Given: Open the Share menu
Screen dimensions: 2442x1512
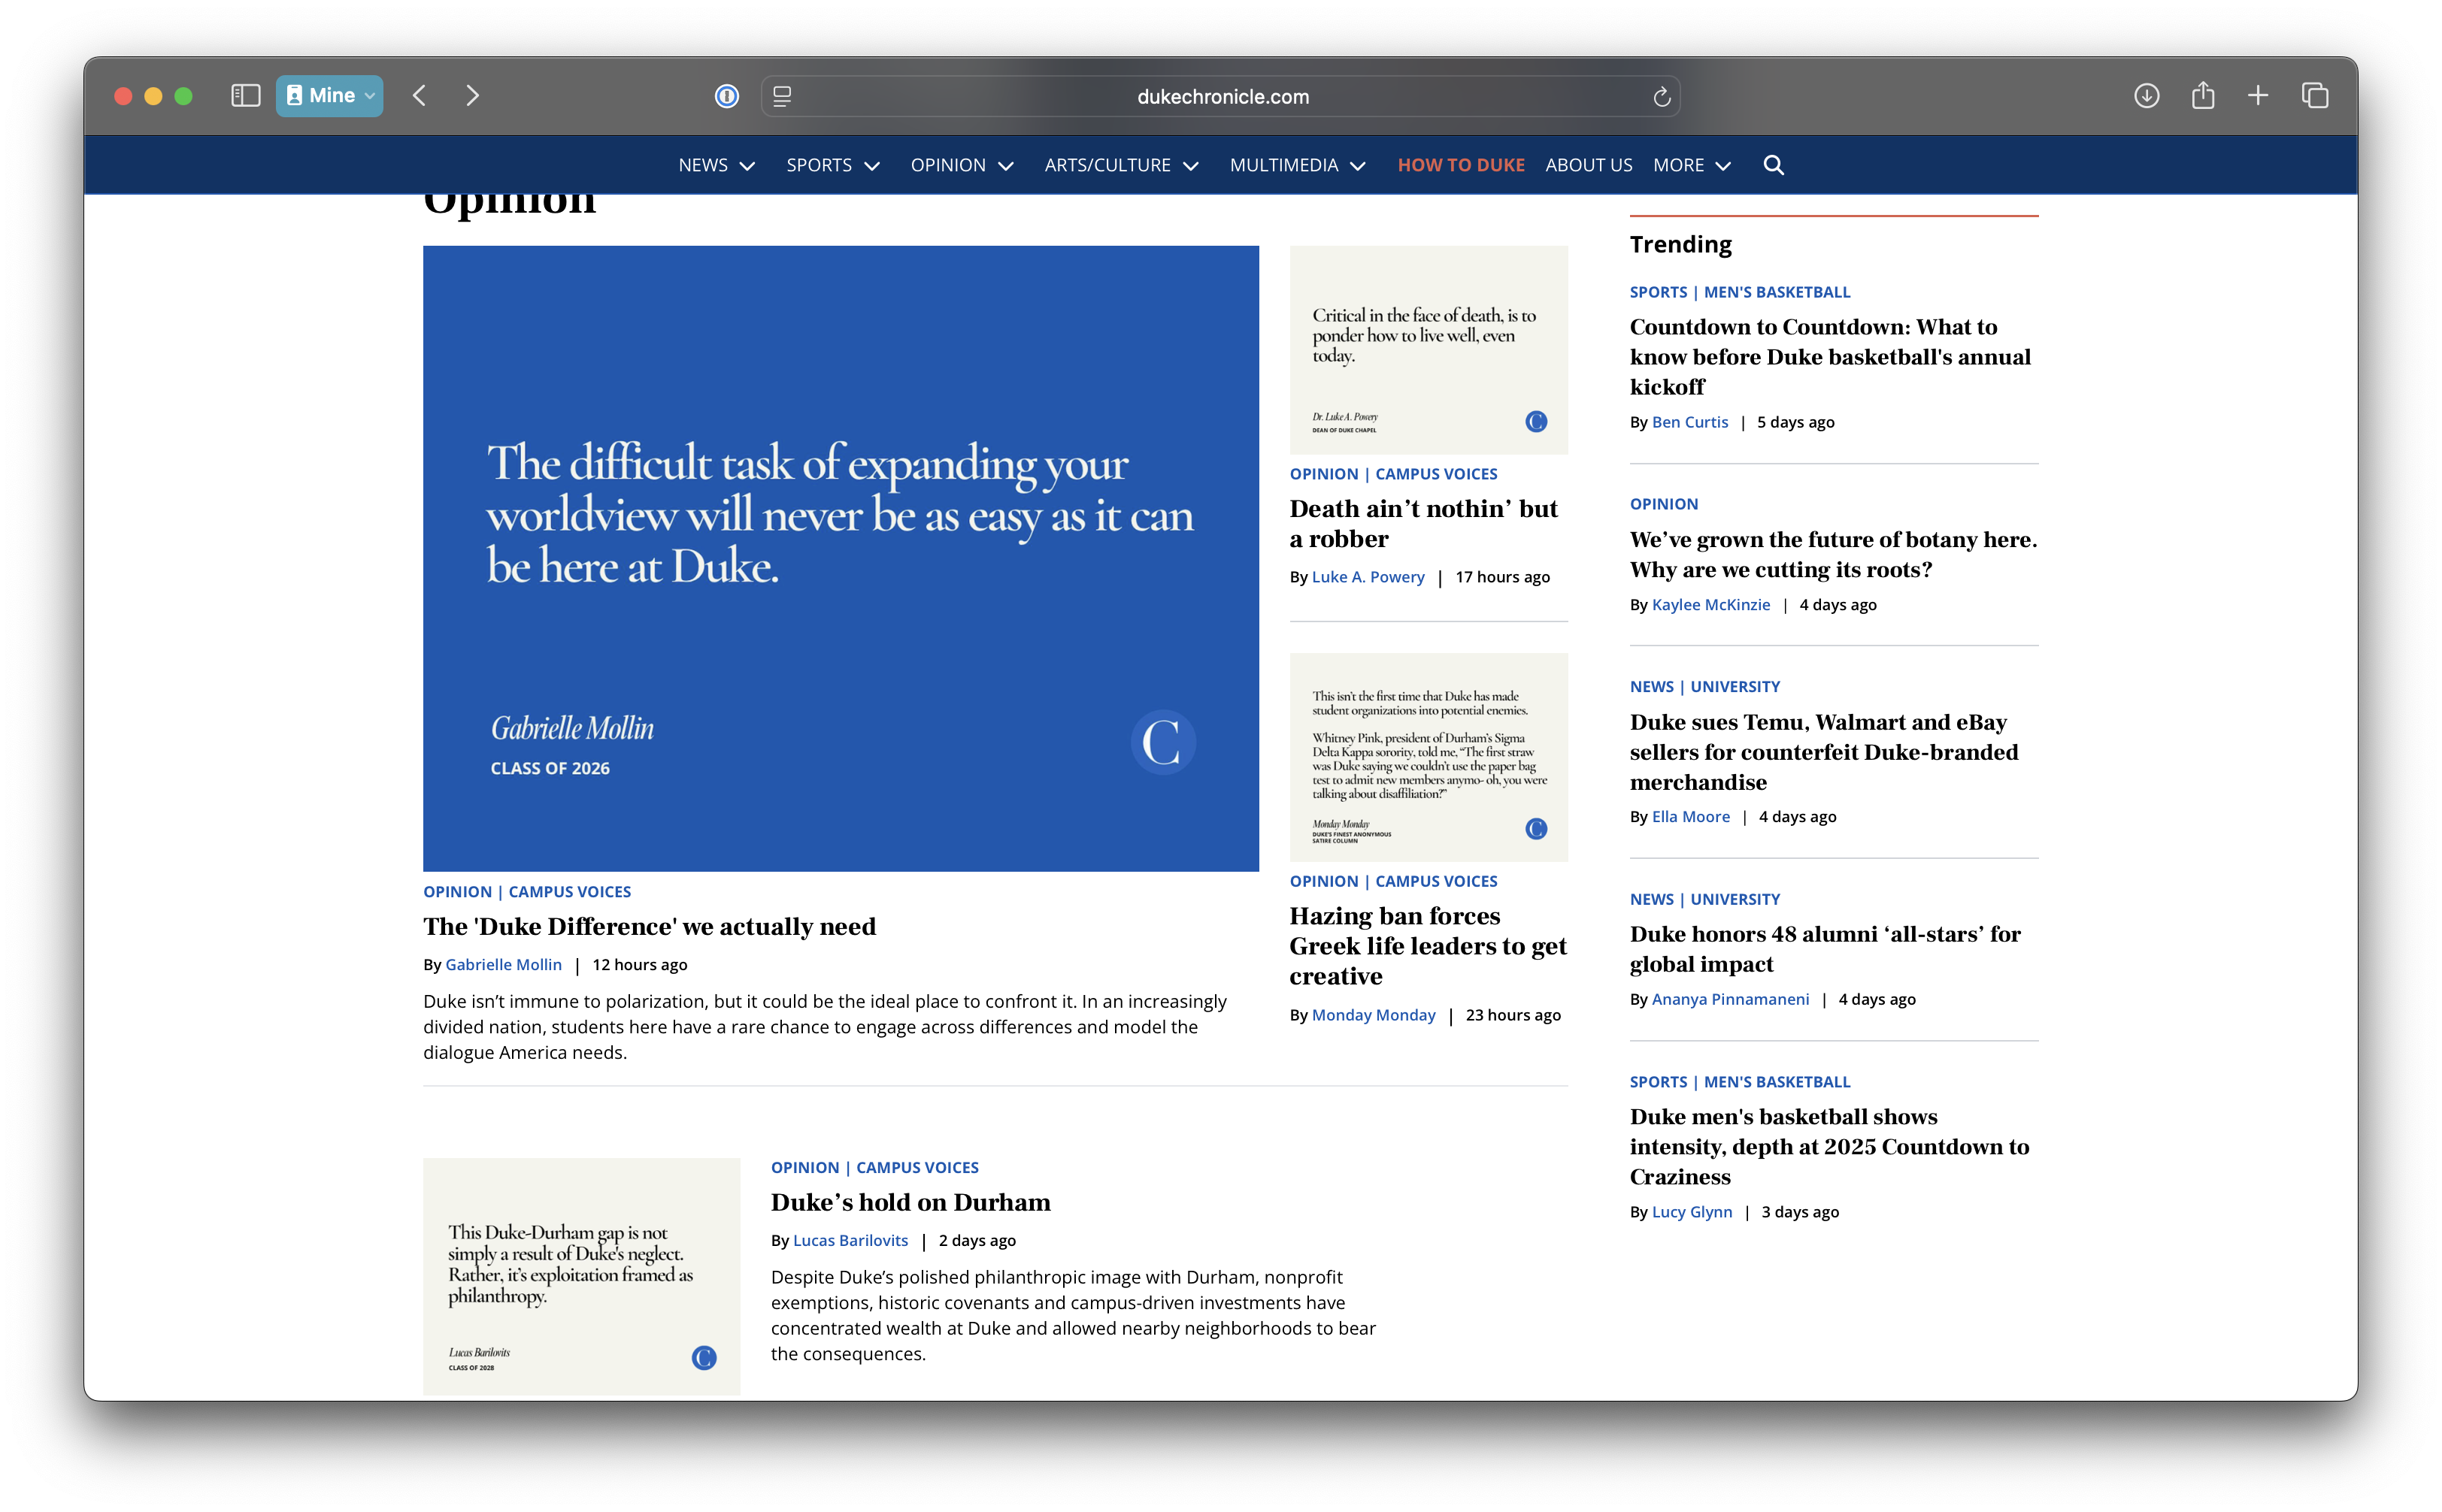Looking at the screenshot, I should click(2202, 96).
